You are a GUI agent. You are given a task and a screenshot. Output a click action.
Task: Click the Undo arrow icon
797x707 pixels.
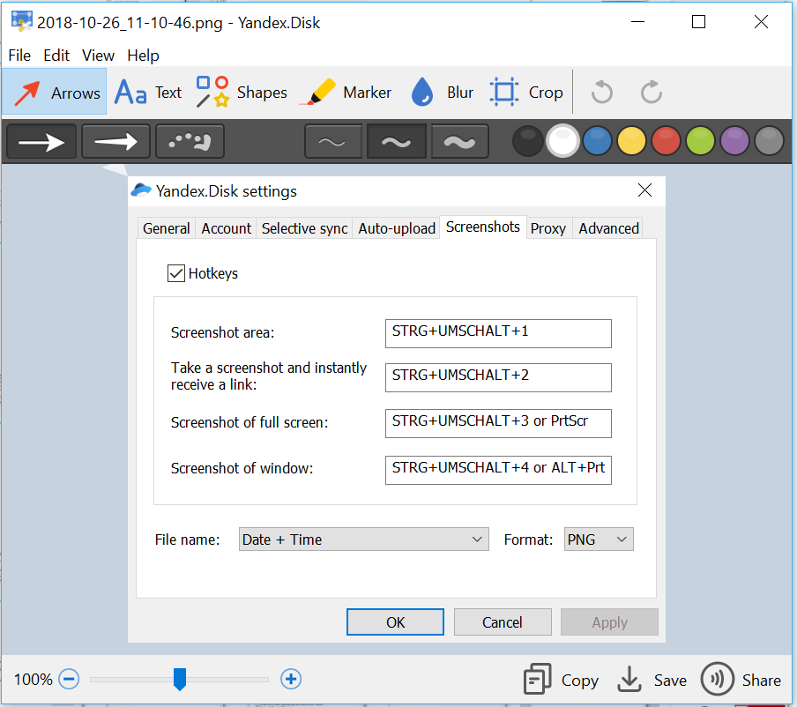coord(602,92)
